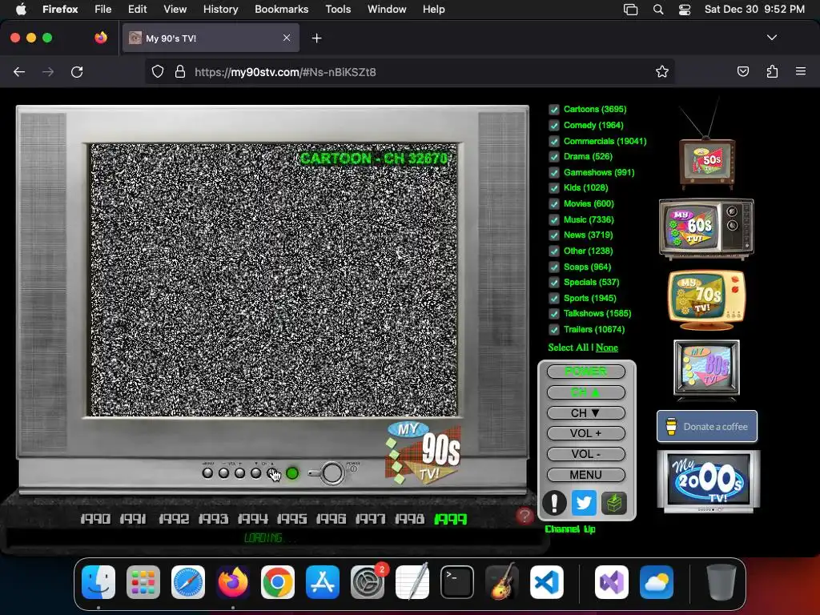Click the MENU remote button

(585, 475)
